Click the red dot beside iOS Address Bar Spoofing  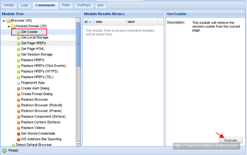tap(18, 139)
